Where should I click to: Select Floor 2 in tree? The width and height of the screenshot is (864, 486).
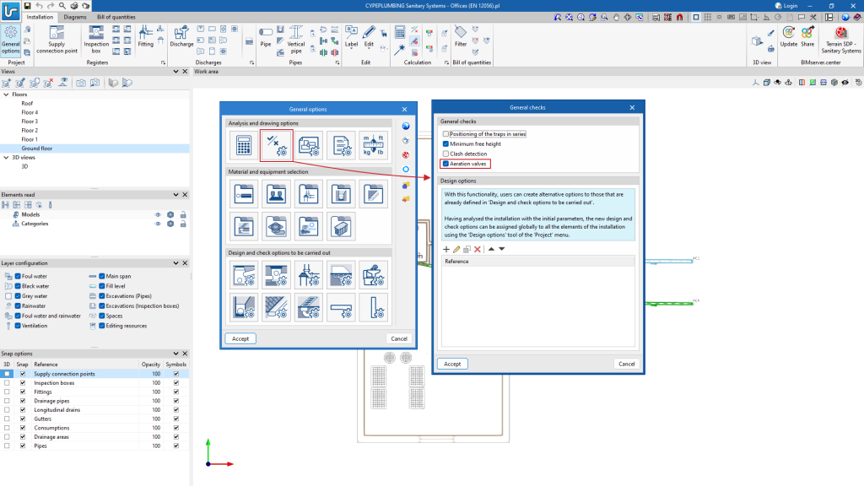[30, 131]
